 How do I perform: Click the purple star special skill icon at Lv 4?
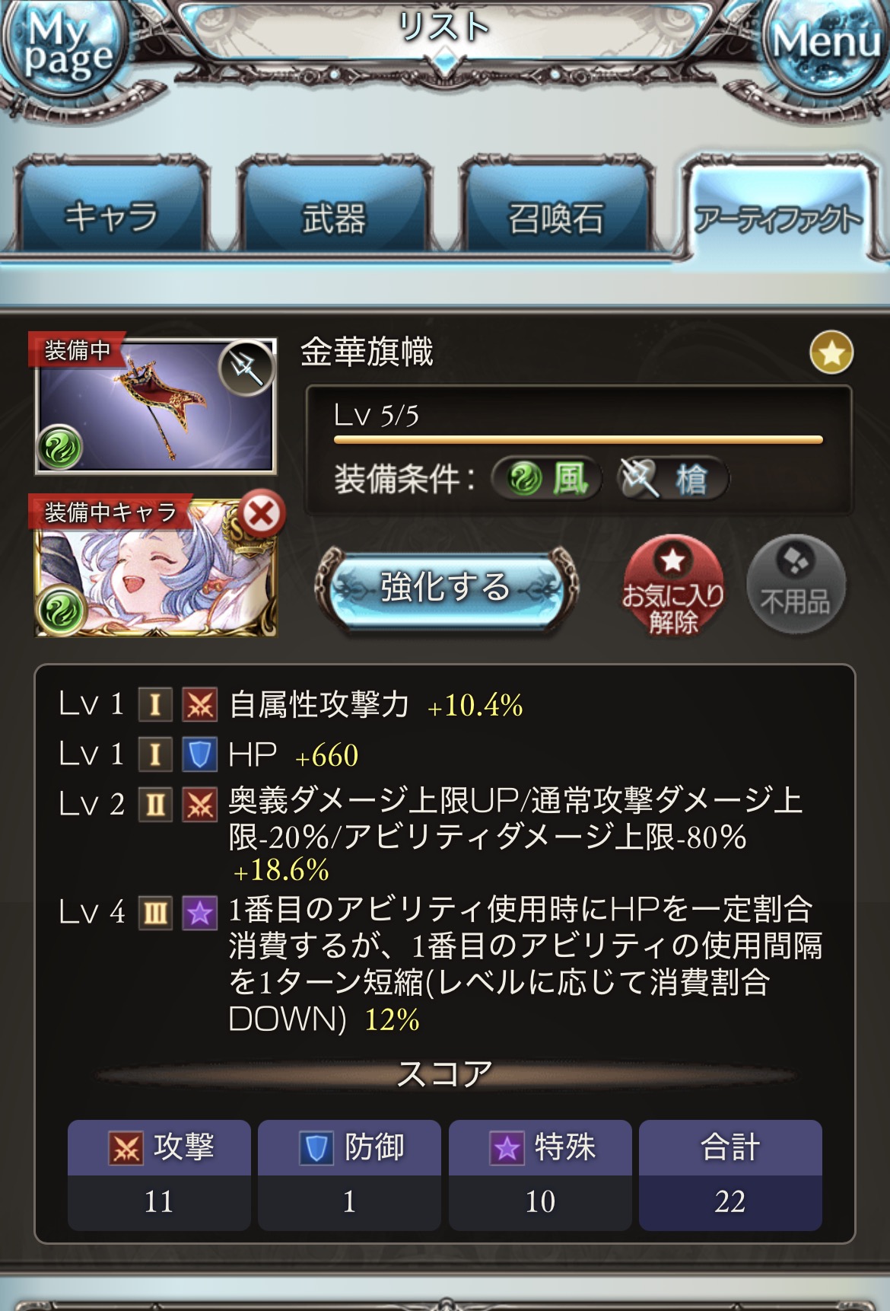(x=199, y=913)
